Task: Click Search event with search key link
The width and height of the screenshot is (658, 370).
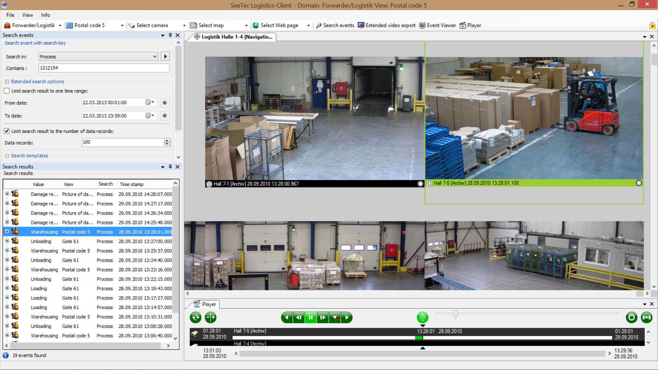Action: click(x=35, y=43)
